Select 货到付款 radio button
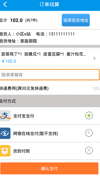Viewport: 100px width, 176px height. tap(89, 150)
